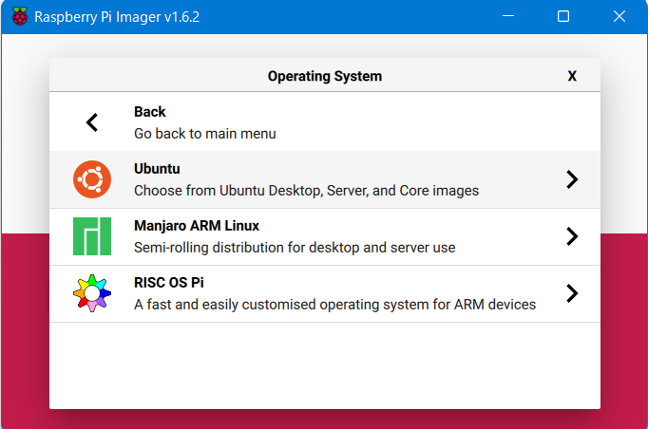The width and height of the screenshot is (648, 429).
Task: Click the back arrow icon
Action: [92, 122]
